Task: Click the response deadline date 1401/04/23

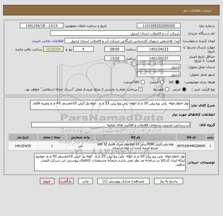Action: [x=159, y=49]
